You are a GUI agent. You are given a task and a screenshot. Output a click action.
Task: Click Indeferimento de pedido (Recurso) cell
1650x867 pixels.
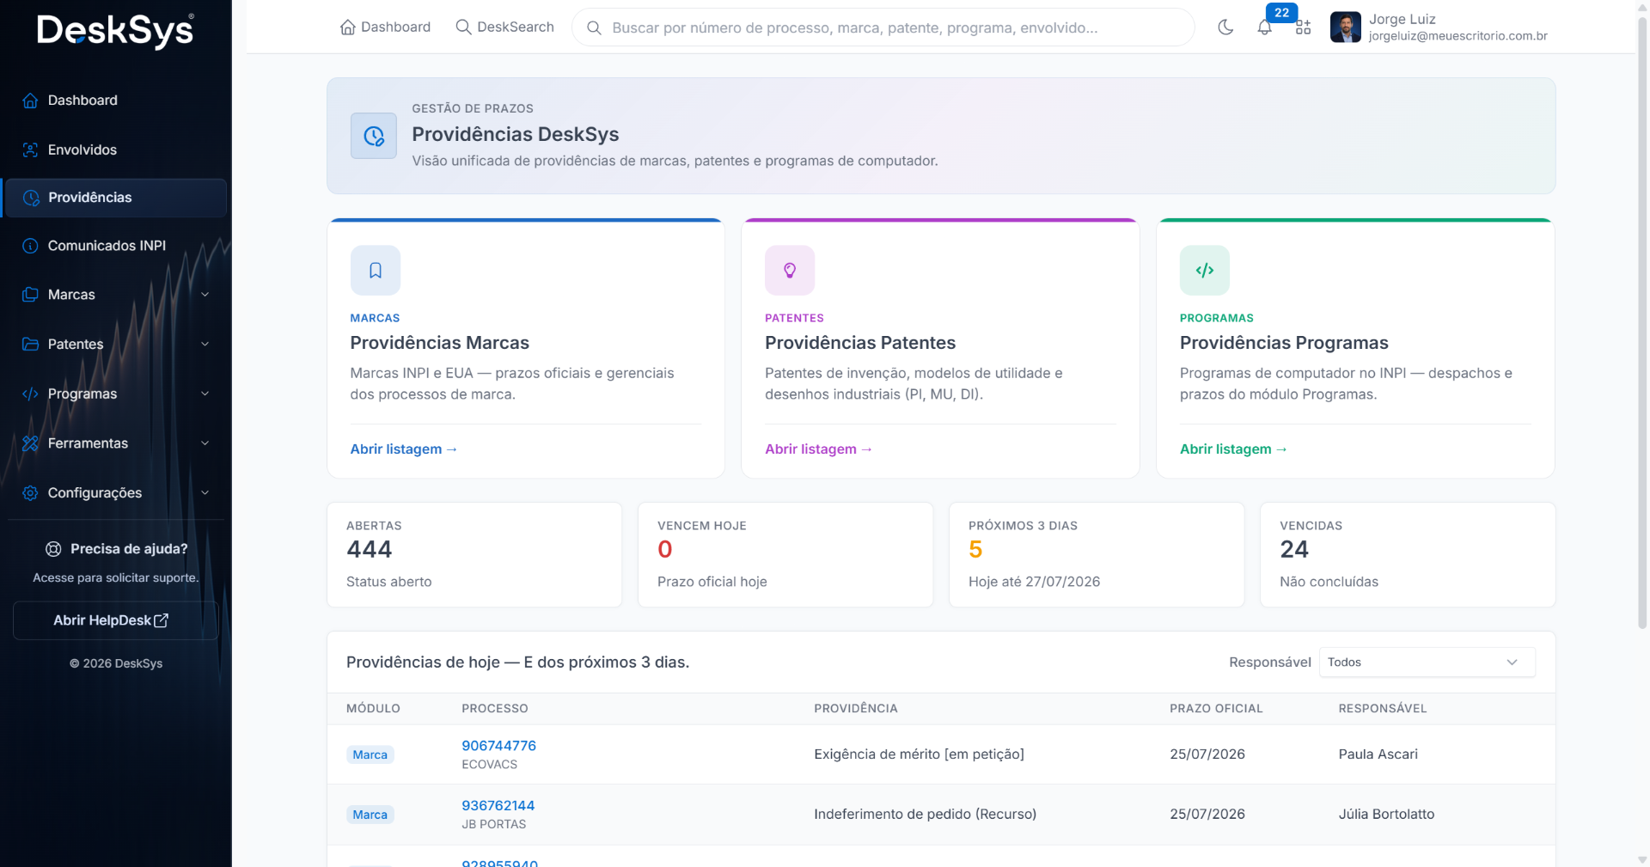(925, 815)
